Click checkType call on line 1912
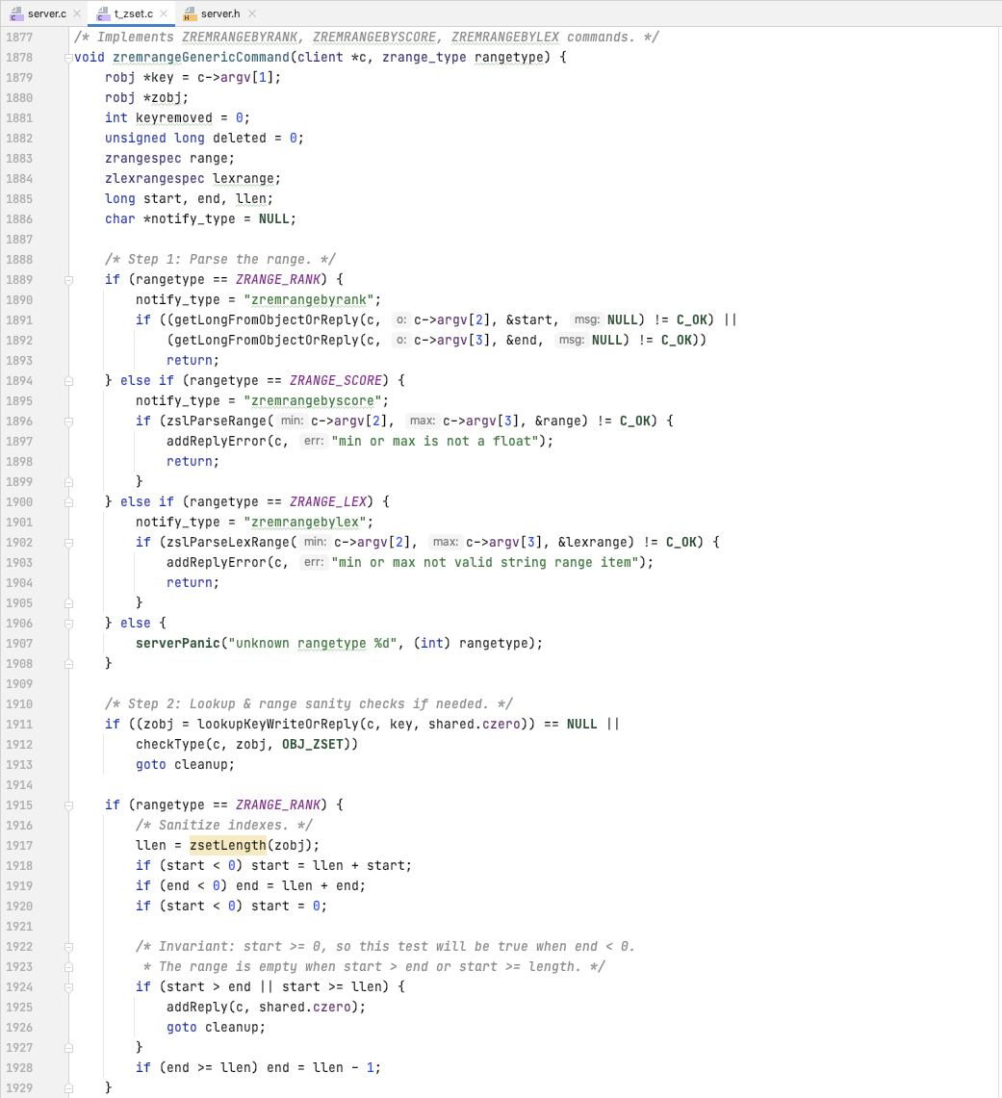Viewport: 1002px width, 1098px height. coord(170,745)
